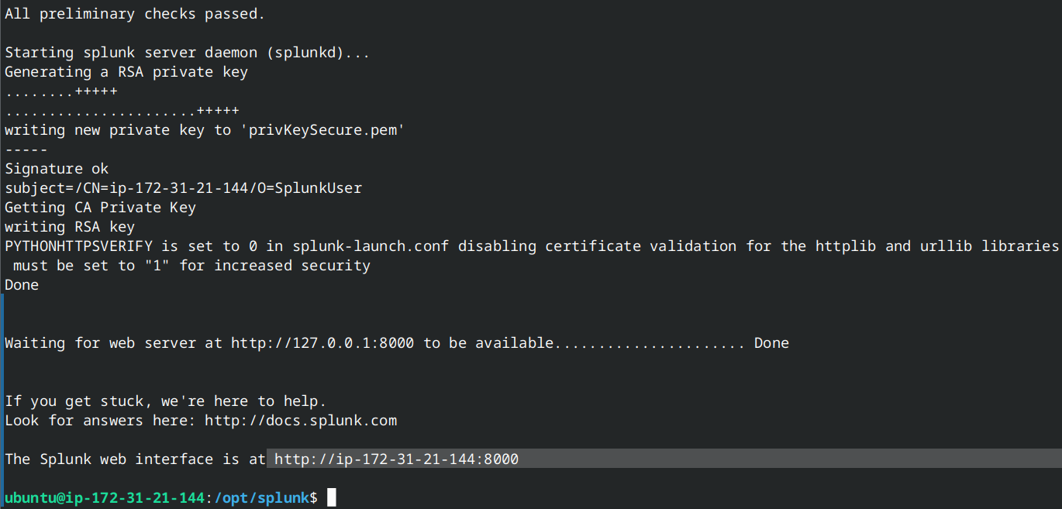Click the 'All preliminary checks passed.' line
Screen dimensions: 1062x509
point(135,14)
